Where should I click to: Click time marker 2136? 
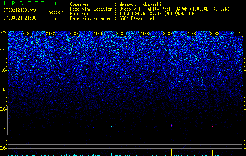point(144,34)
